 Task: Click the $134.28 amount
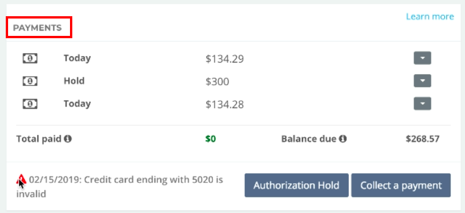tap(224, 104)
